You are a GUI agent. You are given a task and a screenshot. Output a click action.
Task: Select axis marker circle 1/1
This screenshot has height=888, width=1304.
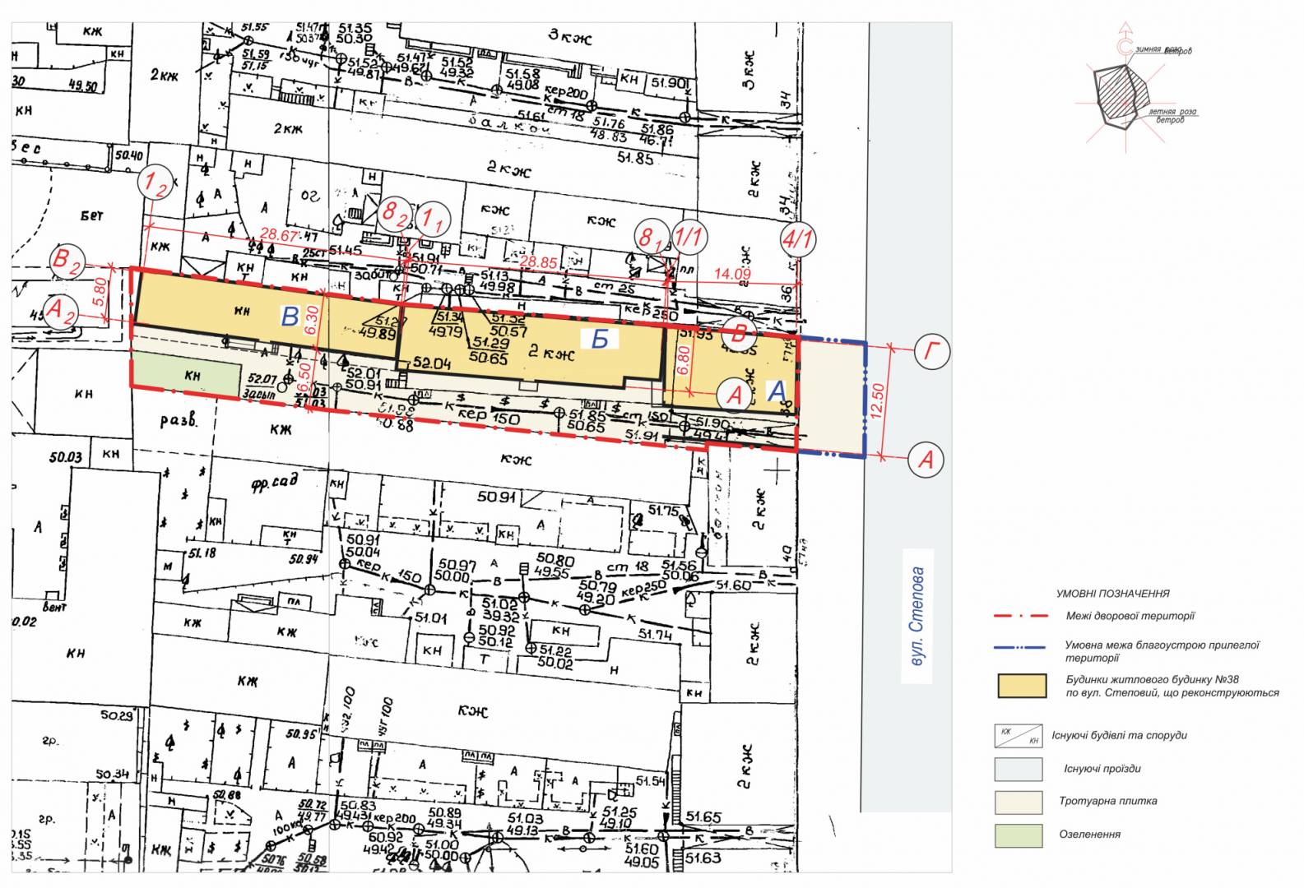point(689,238)
